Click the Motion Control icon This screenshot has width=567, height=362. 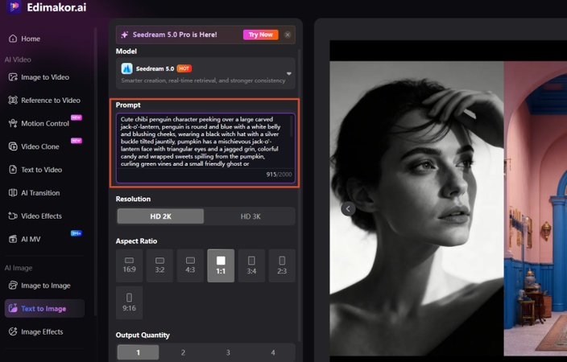tap(13, 123)
